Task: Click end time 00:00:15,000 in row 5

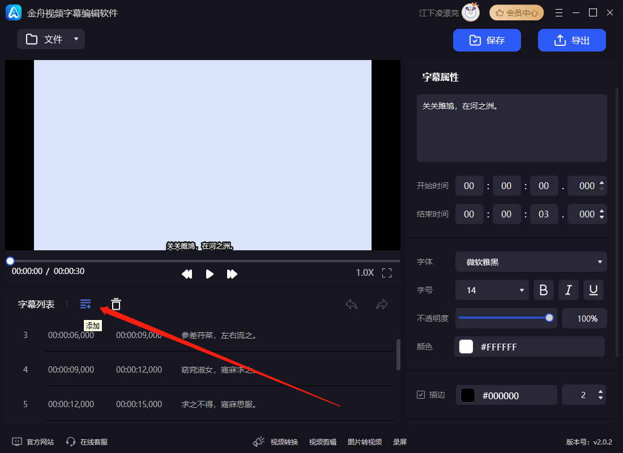Action: point(139,404)
